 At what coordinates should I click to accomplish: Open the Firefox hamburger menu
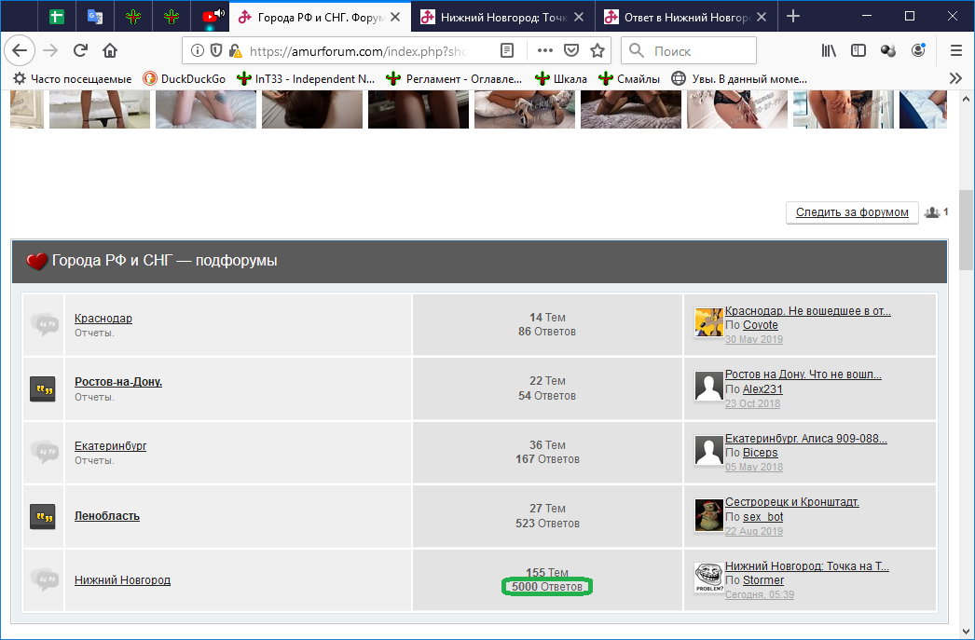point(955,50)
